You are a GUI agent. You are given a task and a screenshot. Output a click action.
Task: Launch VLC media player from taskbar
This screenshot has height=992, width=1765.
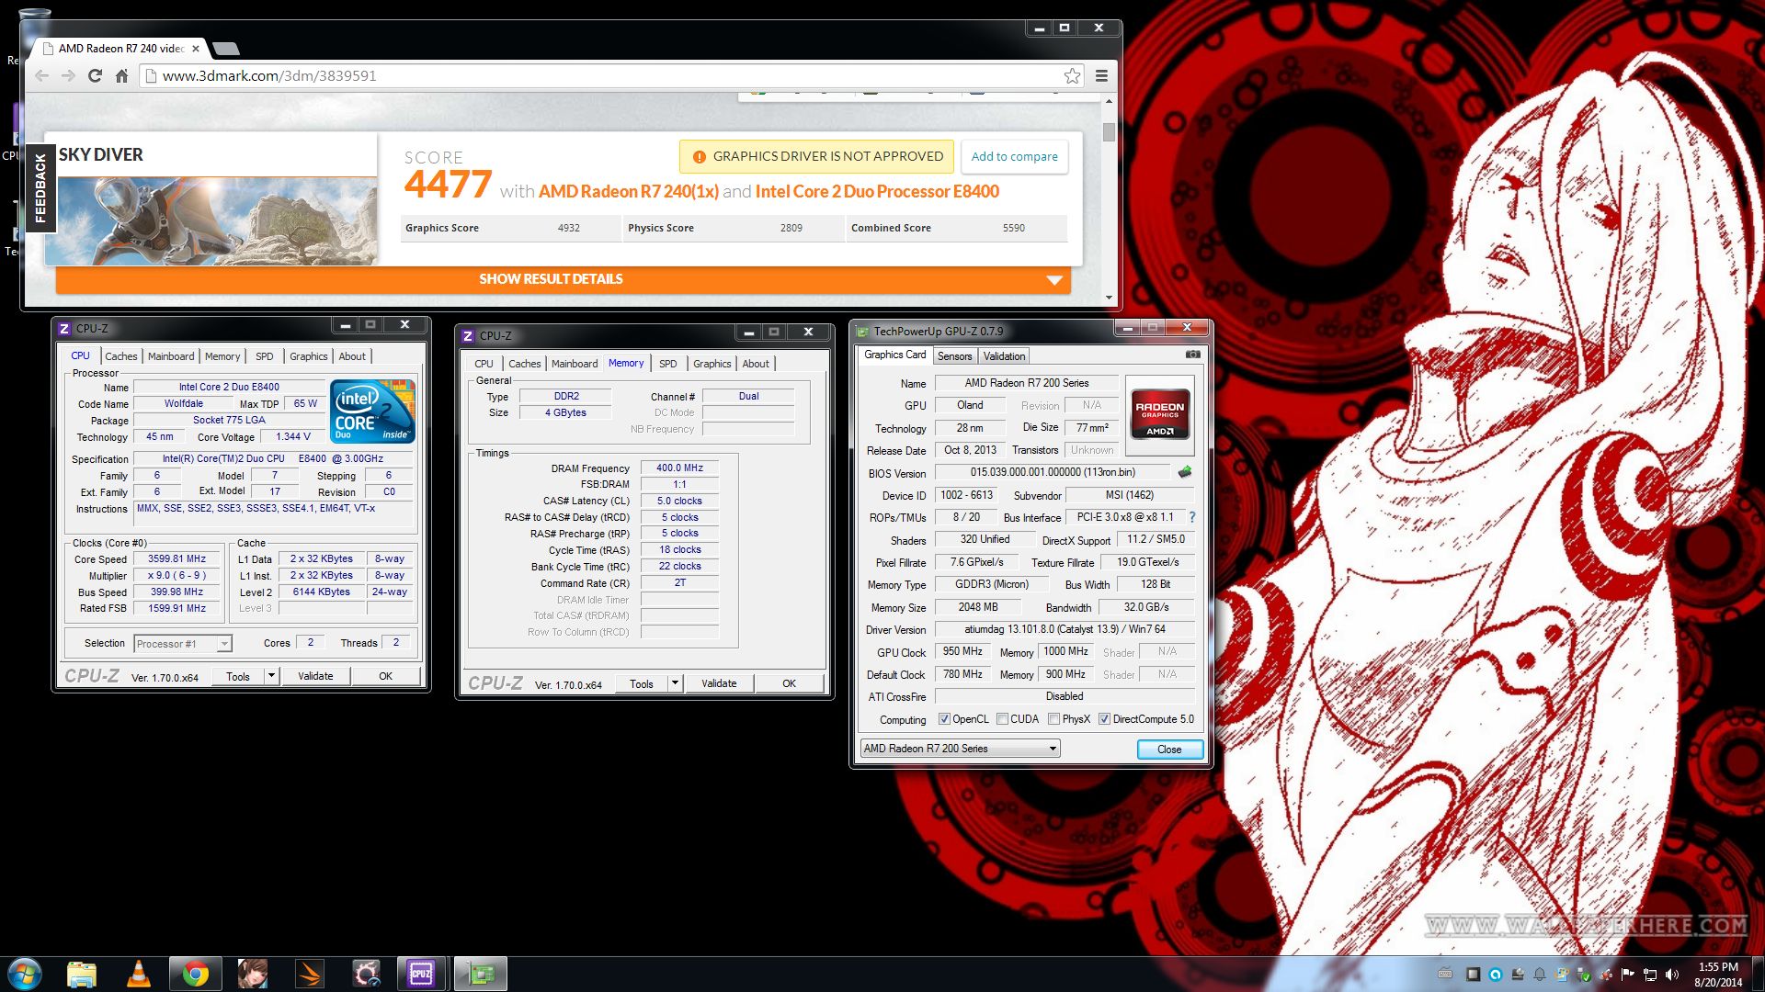click(139, 974)
